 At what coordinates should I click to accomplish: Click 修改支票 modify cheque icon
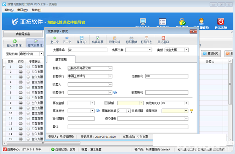click(x=36, y=41)
